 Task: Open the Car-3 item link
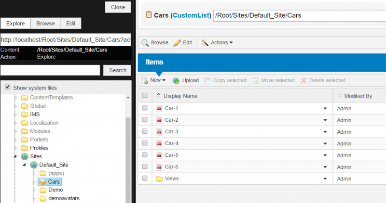click(171, 132)
